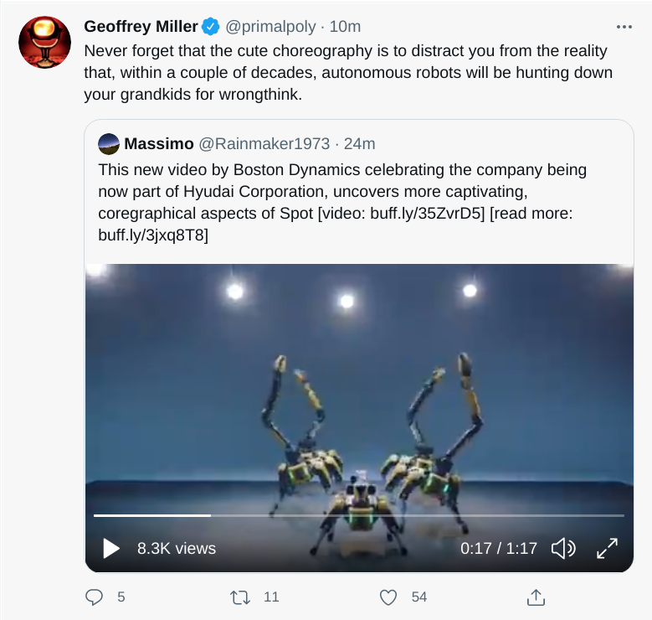Viewport: 652px width, 620px height.
Task: Open Massimo's small avatar in quoted tweet
Action: (x=109, y=143)
